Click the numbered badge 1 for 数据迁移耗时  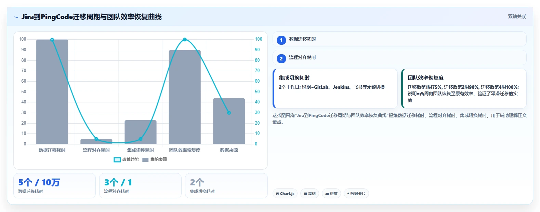(x=281, y=40)
